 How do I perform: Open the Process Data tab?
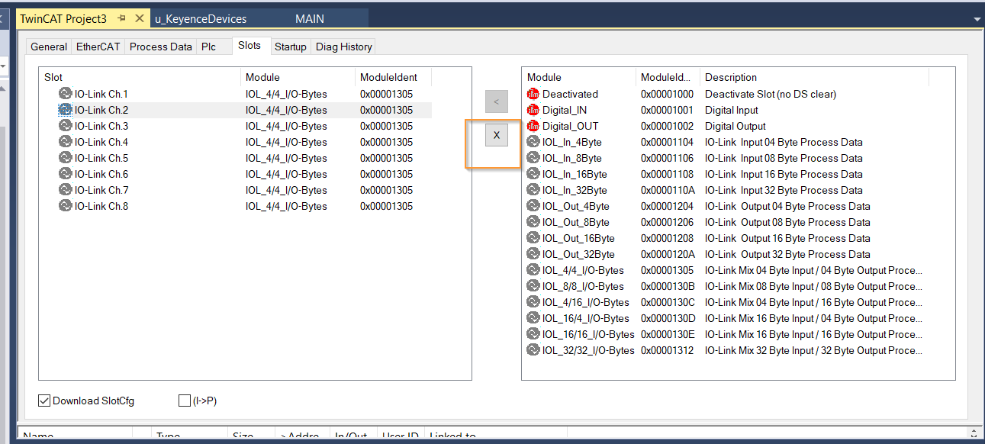point(161,47)
